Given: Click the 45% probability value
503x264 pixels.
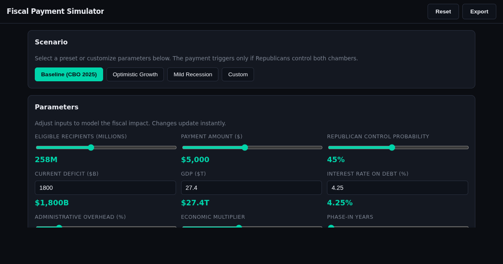Looking at the screenshot, I should (x=336, y=160).
